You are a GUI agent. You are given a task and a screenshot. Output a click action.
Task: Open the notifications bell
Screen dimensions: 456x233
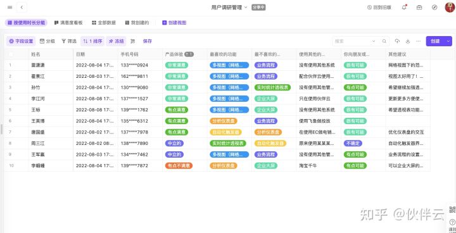tap(404, 8)
